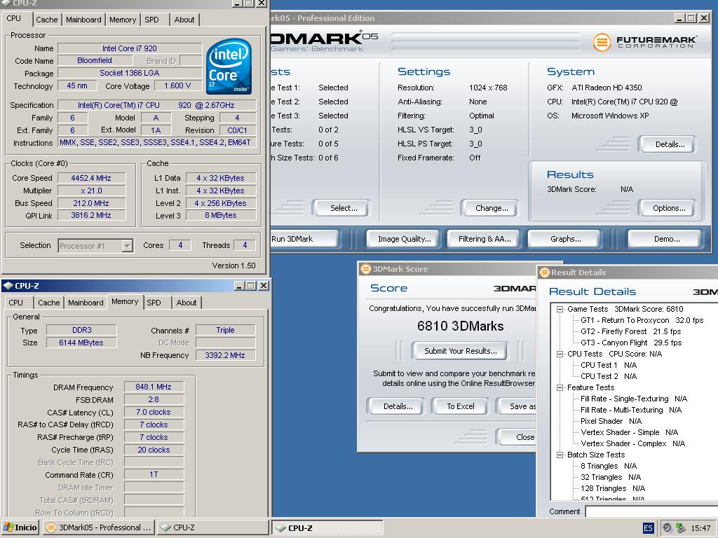Collapse the Batch Size Tests node

(x=560, y=455)
